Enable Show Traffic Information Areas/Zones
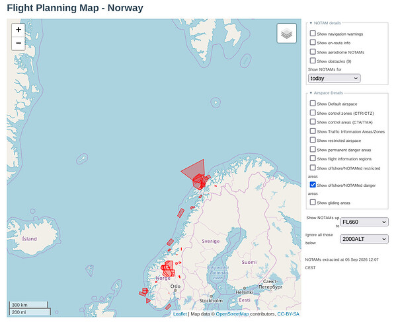 point(313,131)
